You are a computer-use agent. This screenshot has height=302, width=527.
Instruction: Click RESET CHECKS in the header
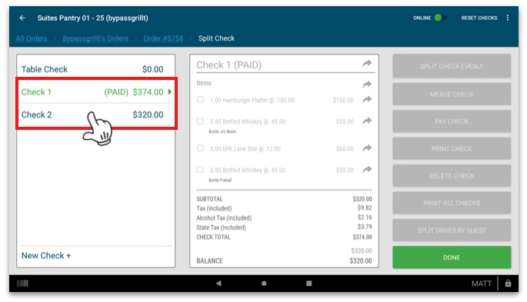[479, 18]
